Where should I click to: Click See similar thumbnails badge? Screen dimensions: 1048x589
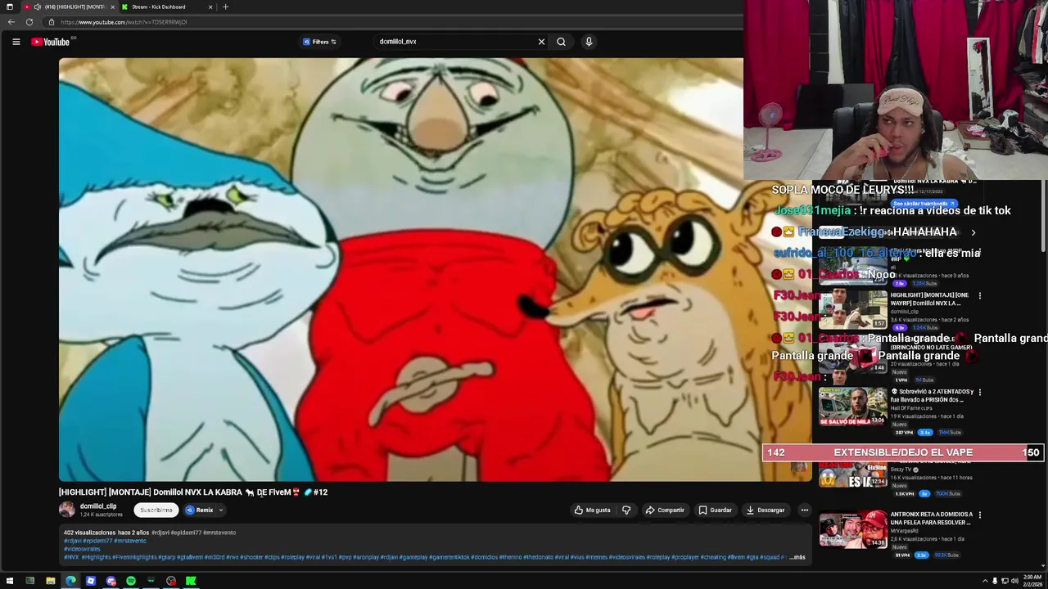pyautogui.click(x=924, y=204)
